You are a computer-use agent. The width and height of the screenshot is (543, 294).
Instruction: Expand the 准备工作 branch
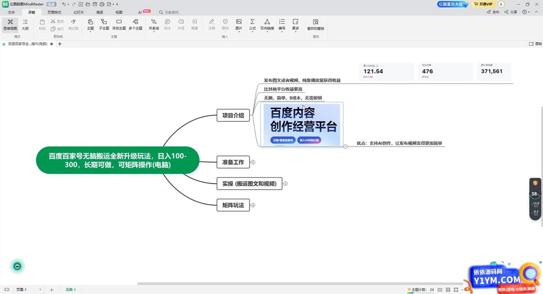pyautogui.click(x=253, y=162)
